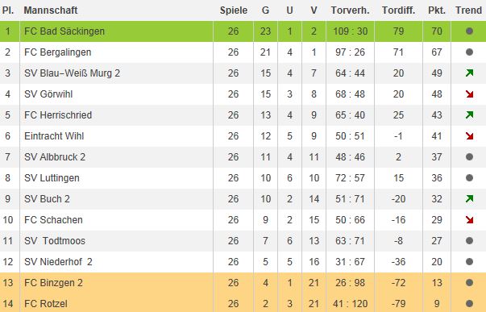
Task: Click the red trend arrow for Eintracht Wihl
Action: click(x=469, y=135)
